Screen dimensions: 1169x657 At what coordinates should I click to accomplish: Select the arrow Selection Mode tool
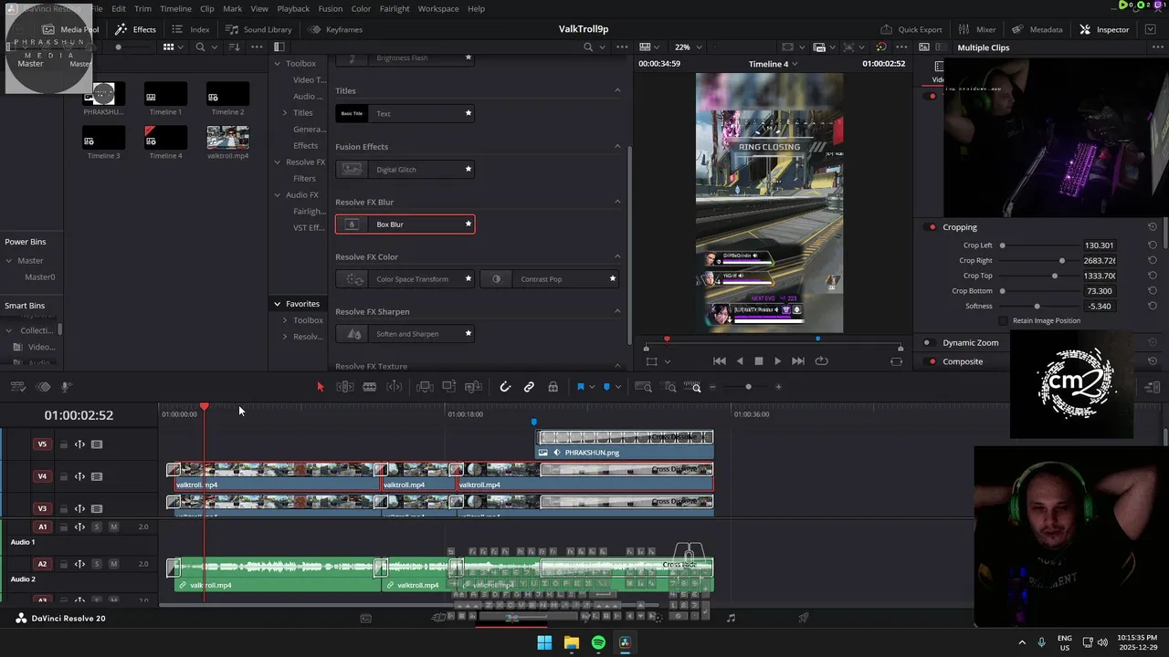tap(321, 387)
